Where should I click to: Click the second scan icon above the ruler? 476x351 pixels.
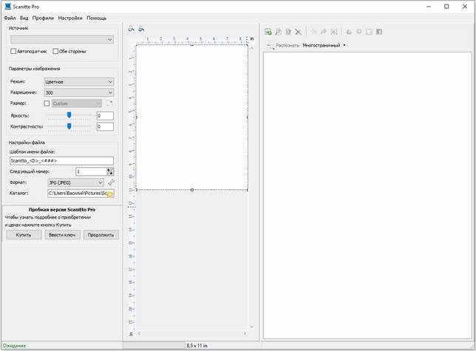point(141,30)
